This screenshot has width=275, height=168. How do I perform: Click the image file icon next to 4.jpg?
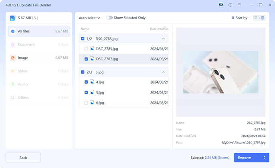click(x=92, y=82)
